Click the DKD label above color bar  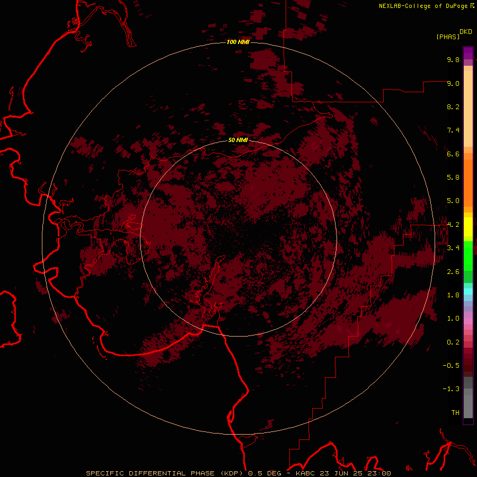pyautogui.click(x=466, y=31)
